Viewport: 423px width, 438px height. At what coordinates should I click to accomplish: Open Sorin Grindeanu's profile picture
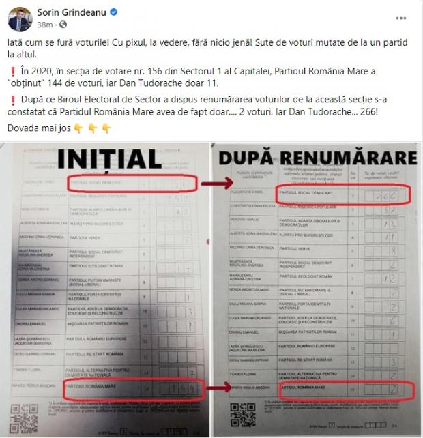click(x=20, y=19)
